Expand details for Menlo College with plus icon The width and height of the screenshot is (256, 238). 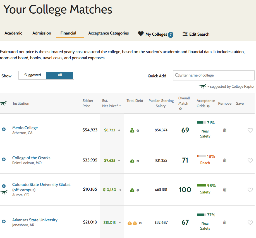pos(4,129)
